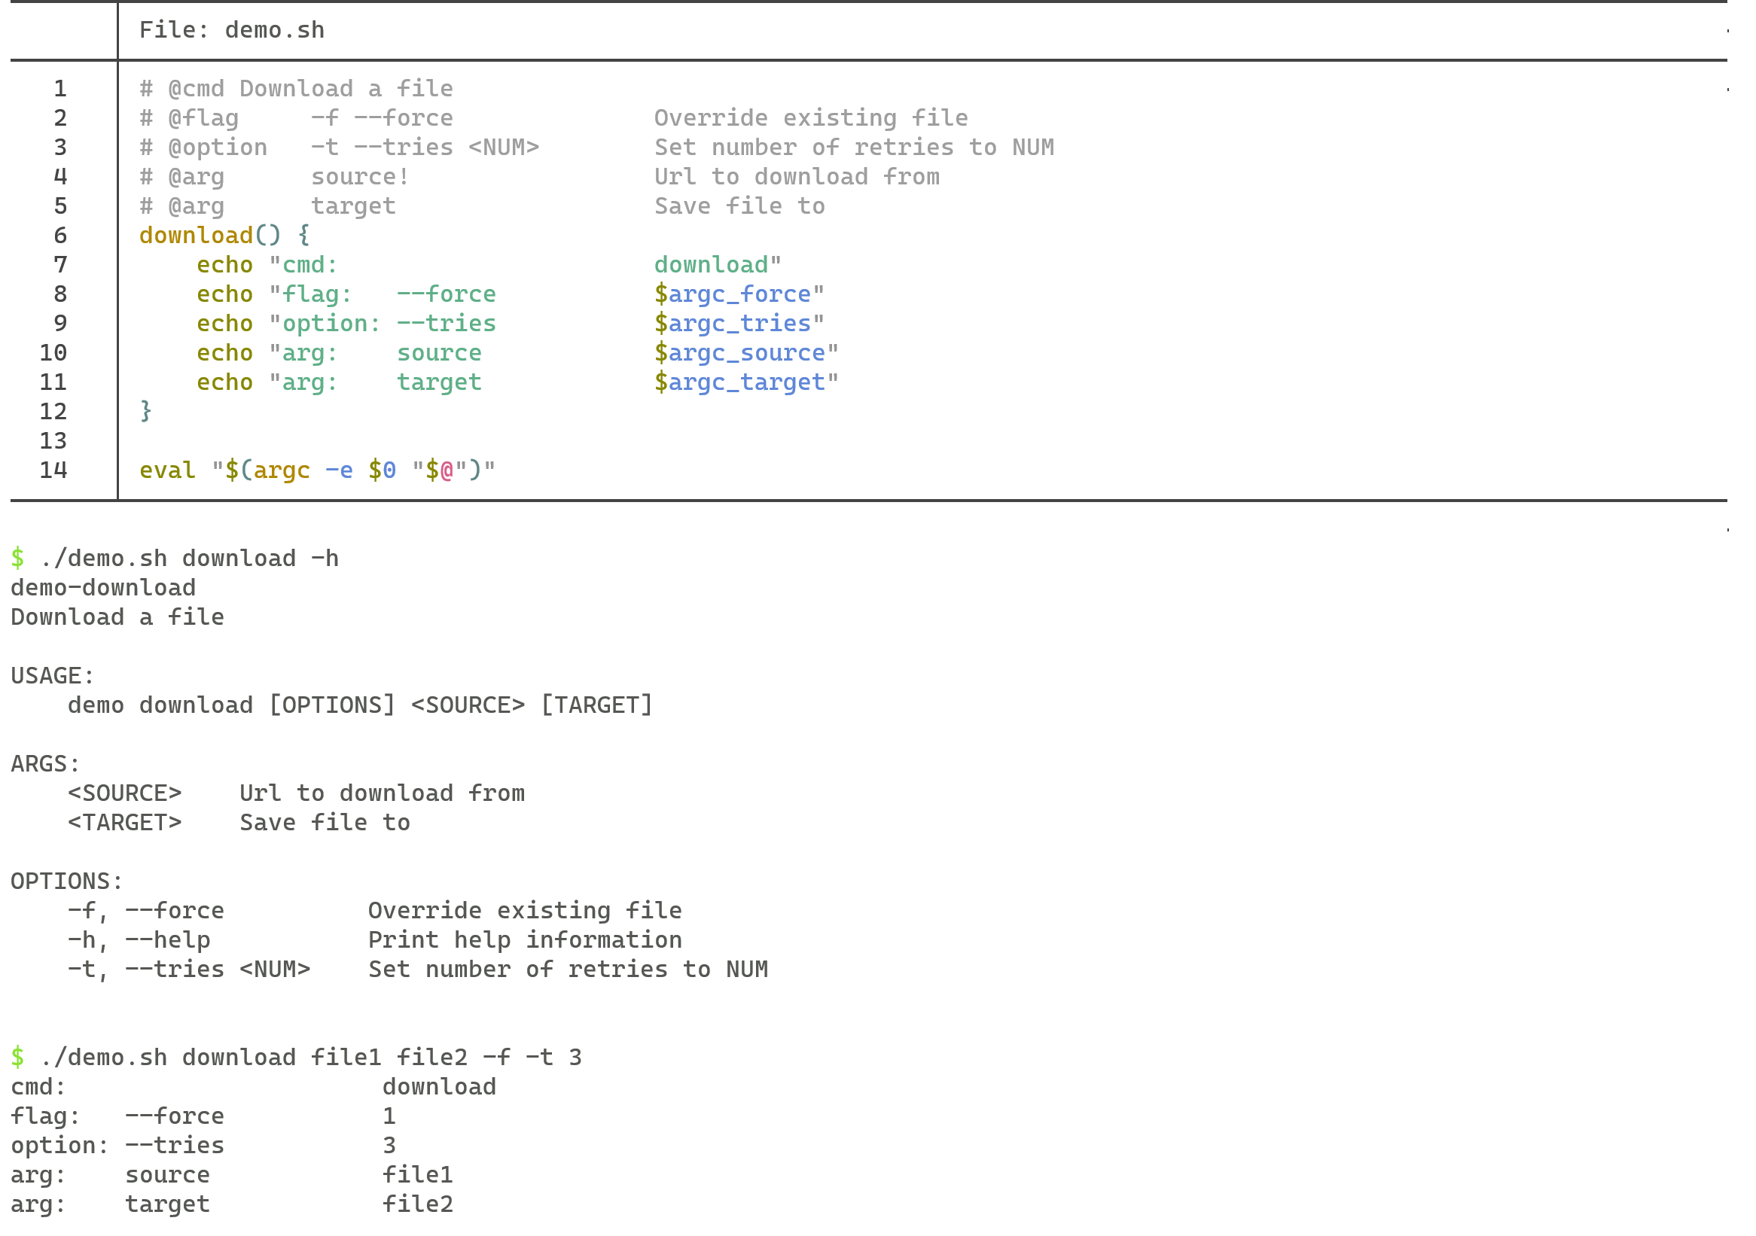Click the "-f, --force" option line

144,909
